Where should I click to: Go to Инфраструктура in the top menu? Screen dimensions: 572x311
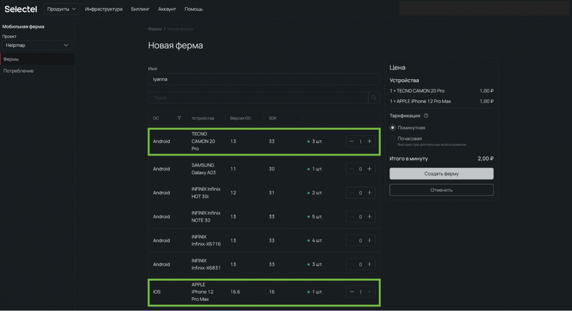point(104,9)
